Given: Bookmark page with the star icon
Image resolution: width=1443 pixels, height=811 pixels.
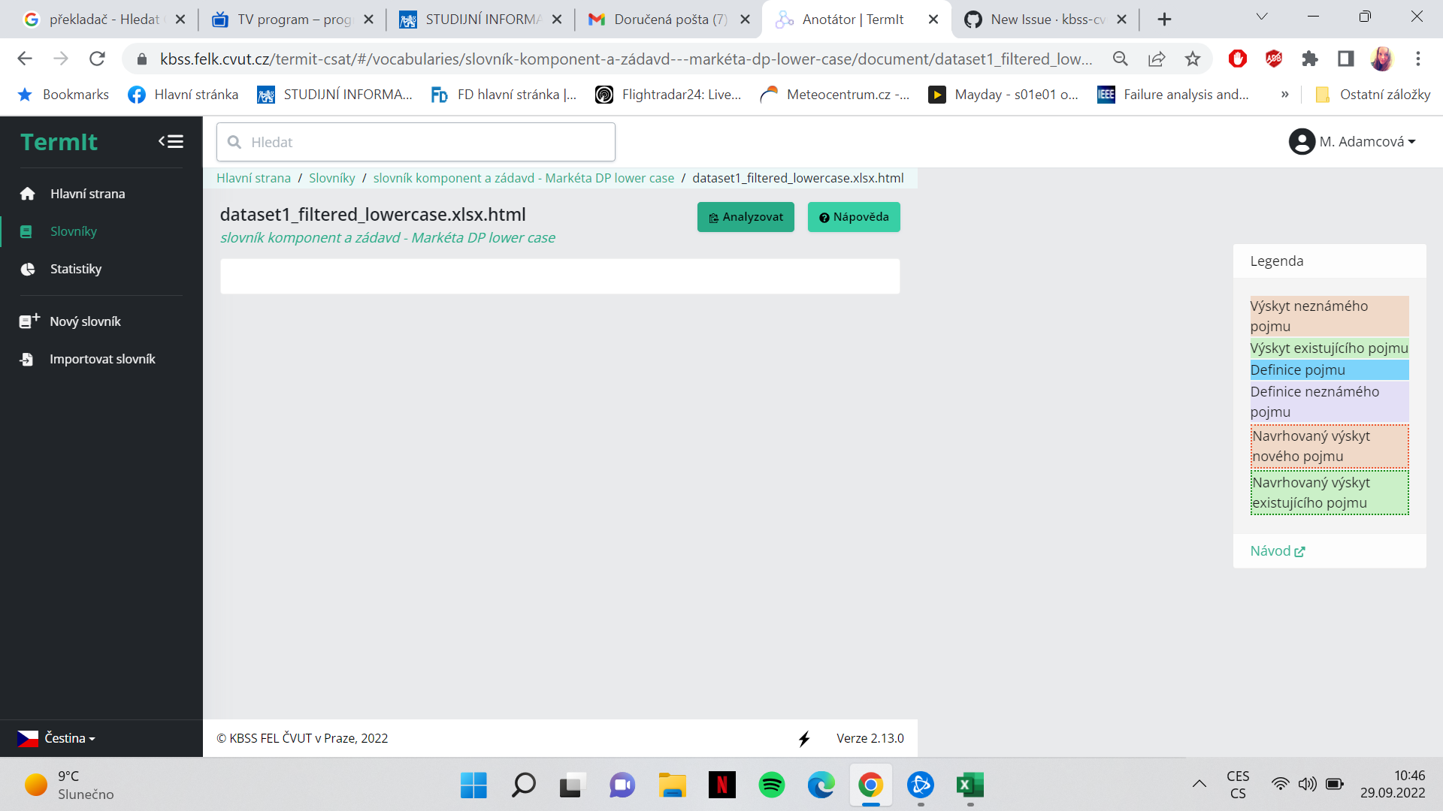Looking at the screenshot, I should tap(1193, 59).
